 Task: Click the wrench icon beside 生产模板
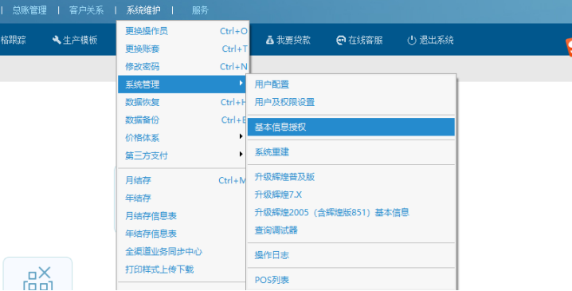coord(57,40)
